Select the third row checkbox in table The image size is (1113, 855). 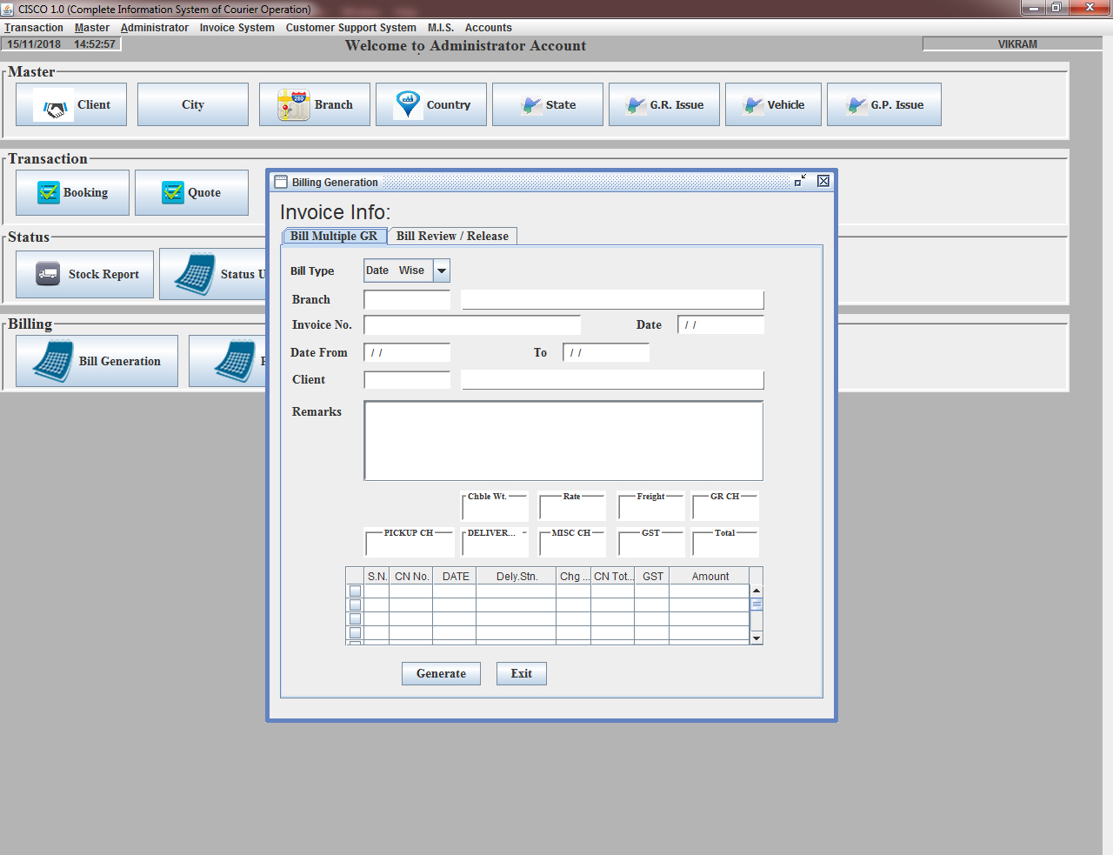point(355,619)
